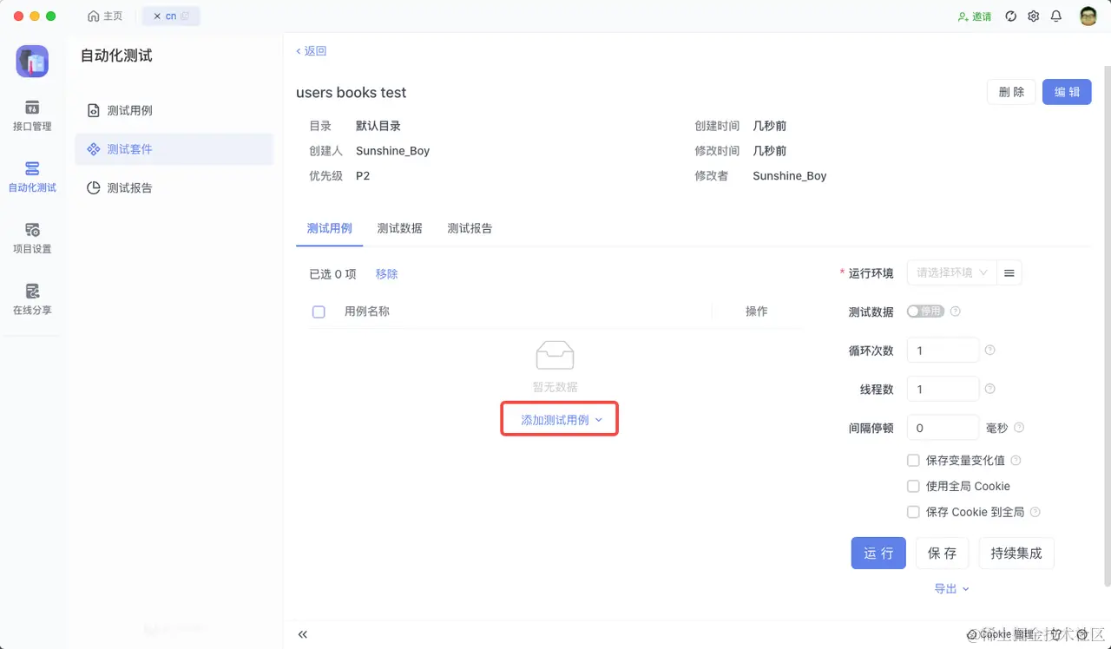Click the help icon next to 线程数

[x=989, y=389]
